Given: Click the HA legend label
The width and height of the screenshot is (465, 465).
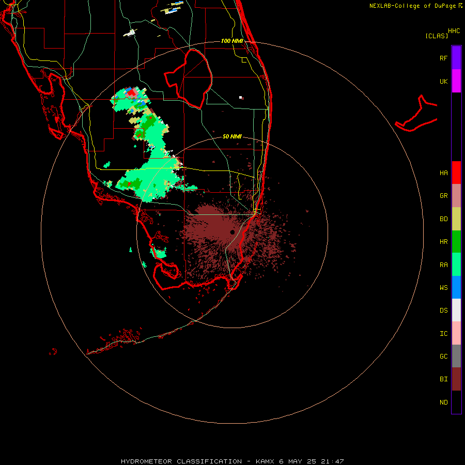Looking at the screenshot, I should pos(443,173).
